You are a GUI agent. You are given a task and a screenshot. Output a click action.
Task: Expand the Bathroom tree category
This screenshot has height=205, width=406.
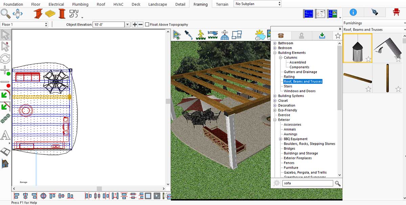[275, 43]
